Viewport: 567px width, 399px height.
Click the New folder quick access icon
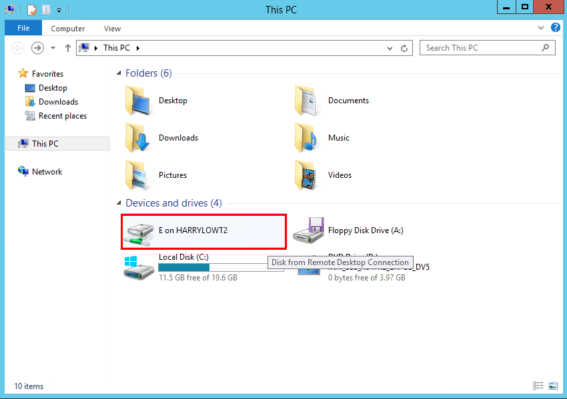46,9
